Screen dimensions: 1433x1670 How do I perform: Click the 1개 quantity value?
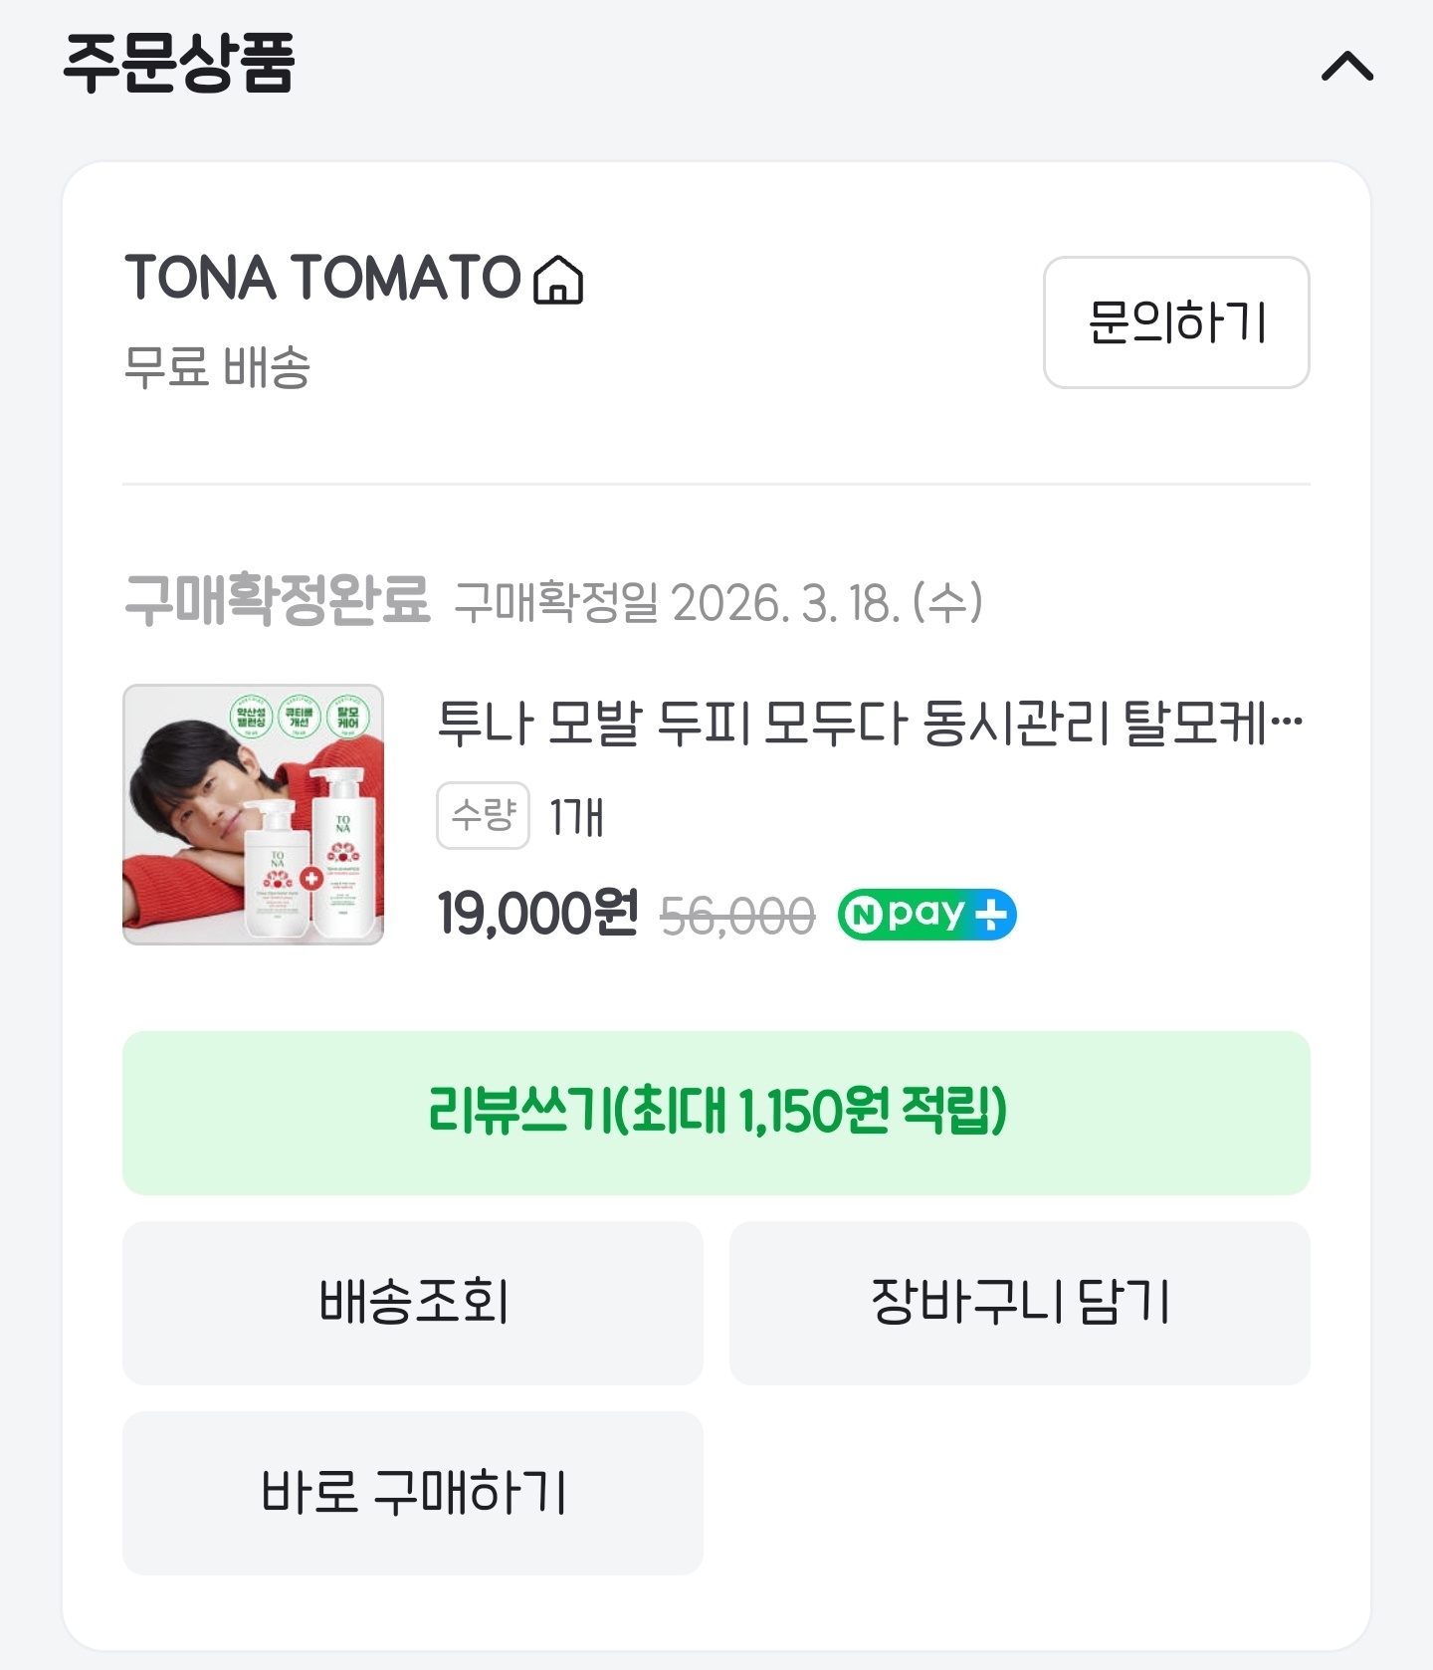point(577,817)
